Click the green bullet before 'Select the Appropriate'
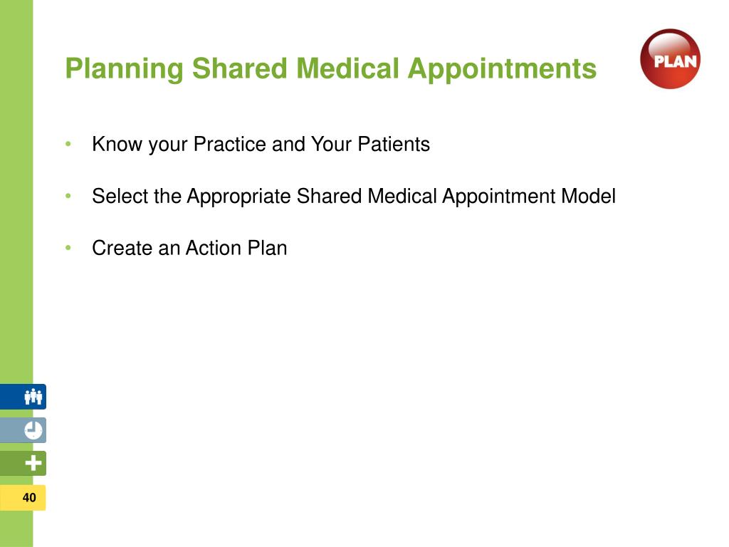The image size is (729, 547). pyautogui.click(x=68, y=197)
